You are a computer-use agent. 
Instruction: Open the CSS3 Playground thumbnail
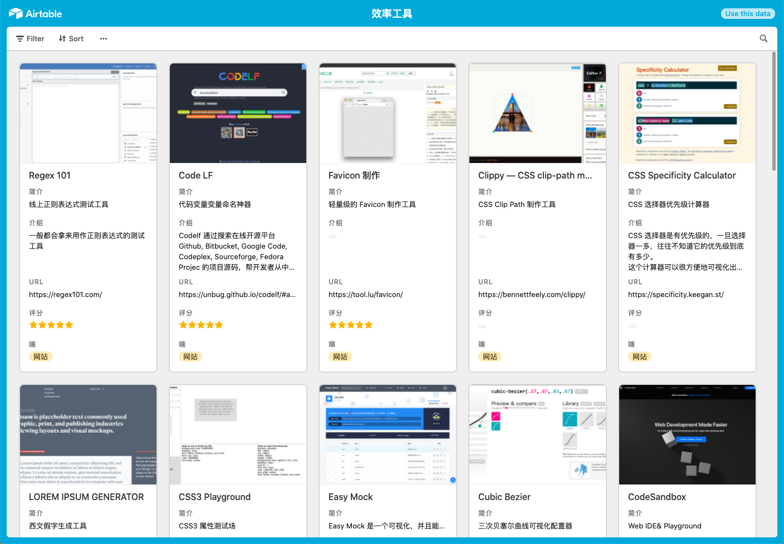click(x=238, y=434)
